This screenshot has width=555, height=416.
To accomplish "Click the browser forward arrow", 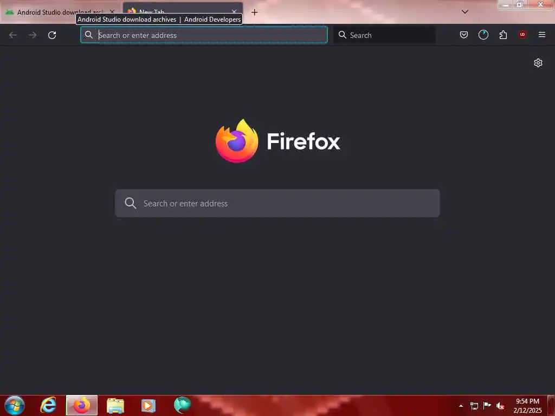I will coord(33,35).
